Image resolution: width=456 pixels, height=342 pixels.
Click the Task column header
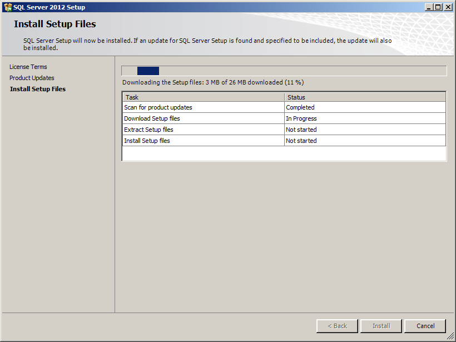pos(203,97)
